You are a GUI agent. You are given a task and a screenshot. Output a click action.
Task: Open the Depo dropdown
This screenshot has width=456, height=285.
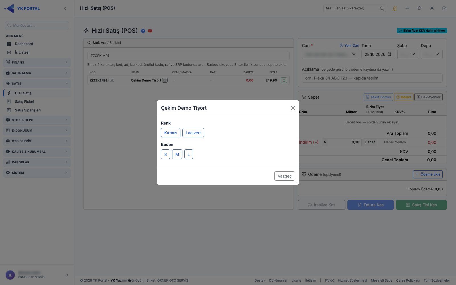(x=432, y=54)
